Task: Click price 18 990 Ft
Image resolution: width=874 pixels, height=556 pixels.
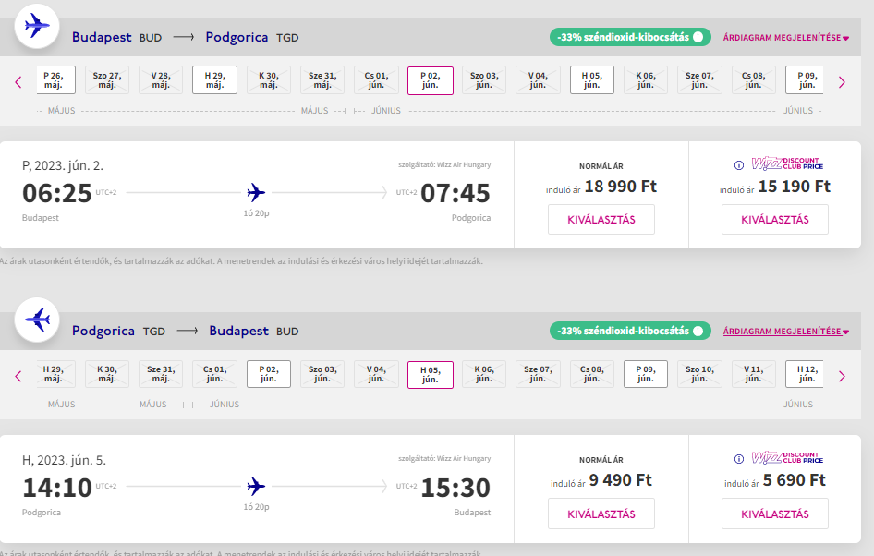Action: [x=620, y=187]
